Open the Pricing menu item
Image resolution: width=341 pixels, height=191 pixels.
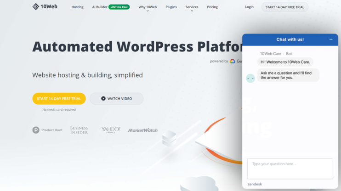pos(212,7)
